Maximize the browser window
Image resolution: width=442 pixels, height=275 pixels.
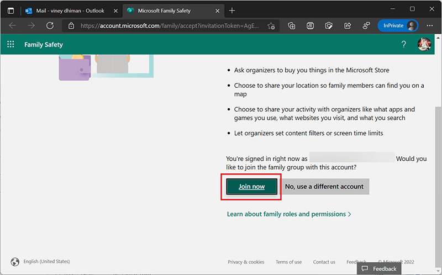click(412, 9)
